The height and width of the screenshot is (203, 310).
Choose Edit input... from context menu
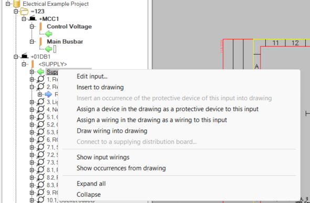(92, 77)
